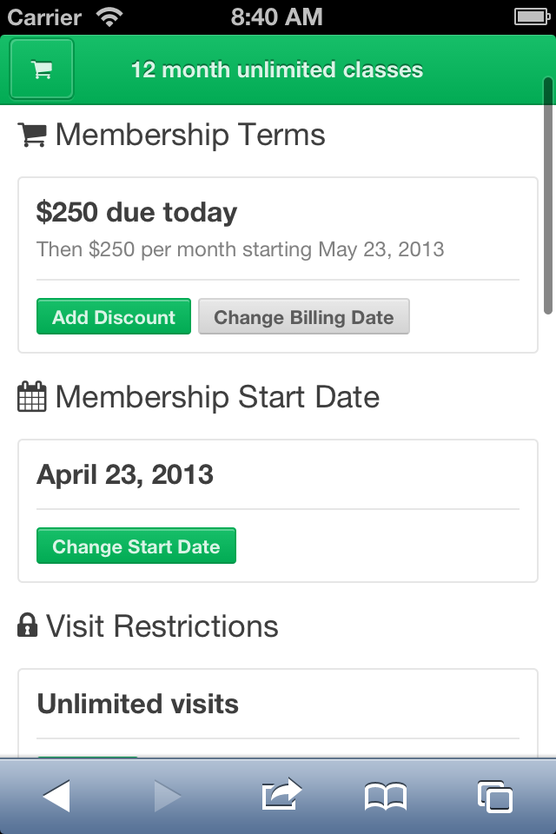The width and height of the screenshot is (556, 834).
Task: Tap the Wi-Fi signal icon in status bar
Action: tap(110, 17)
